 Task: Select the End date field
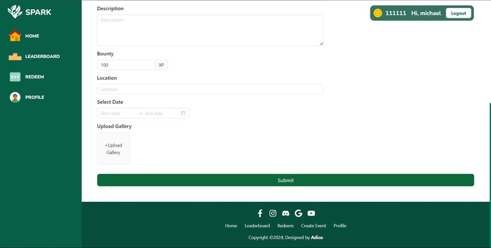pyautogui.click(x=161, y=114)
